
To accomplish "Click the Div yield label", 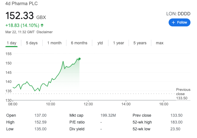I will click(x=77, y=129).
